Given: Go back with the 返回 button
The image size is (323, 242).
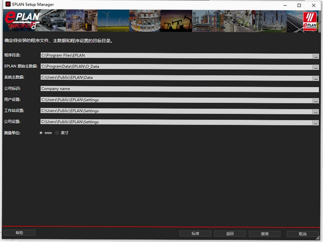Looking at the screenshot, I should coord(230,233).
